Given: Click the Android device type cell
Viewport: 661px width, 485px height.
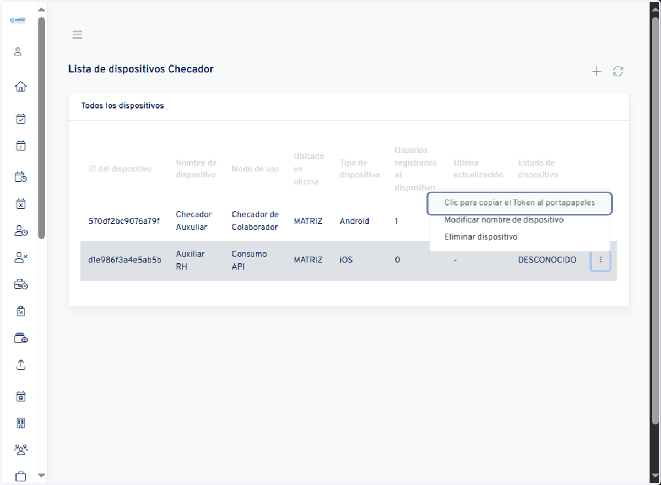Looking at the screenshot, I should [354, 221].
